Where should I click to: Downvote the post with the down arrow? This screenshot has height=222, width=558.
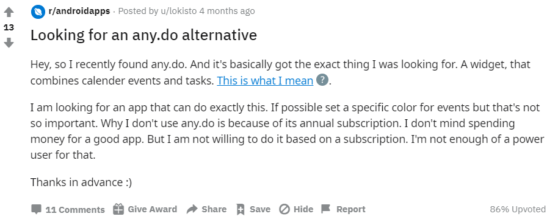pos(9,43)
